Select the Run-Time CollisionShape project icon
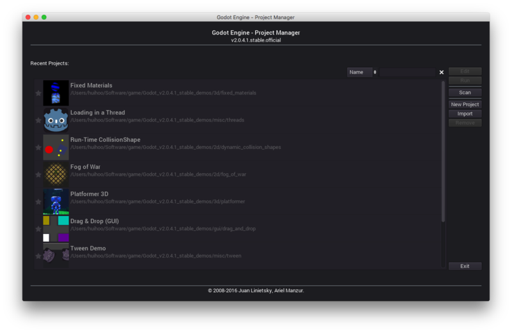 (x=56, y=147)
